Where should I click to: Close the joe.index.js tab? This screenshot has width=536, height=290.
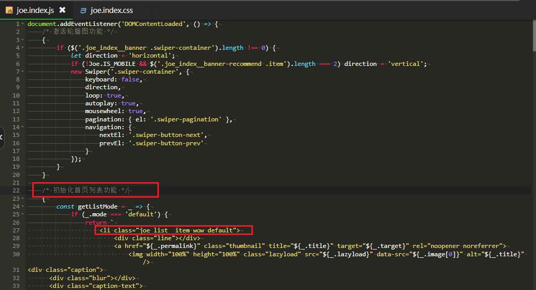62,10
